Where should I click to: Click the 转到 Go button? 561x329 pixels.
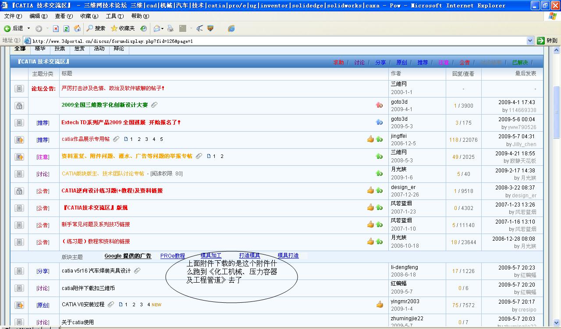coord(547,41)
